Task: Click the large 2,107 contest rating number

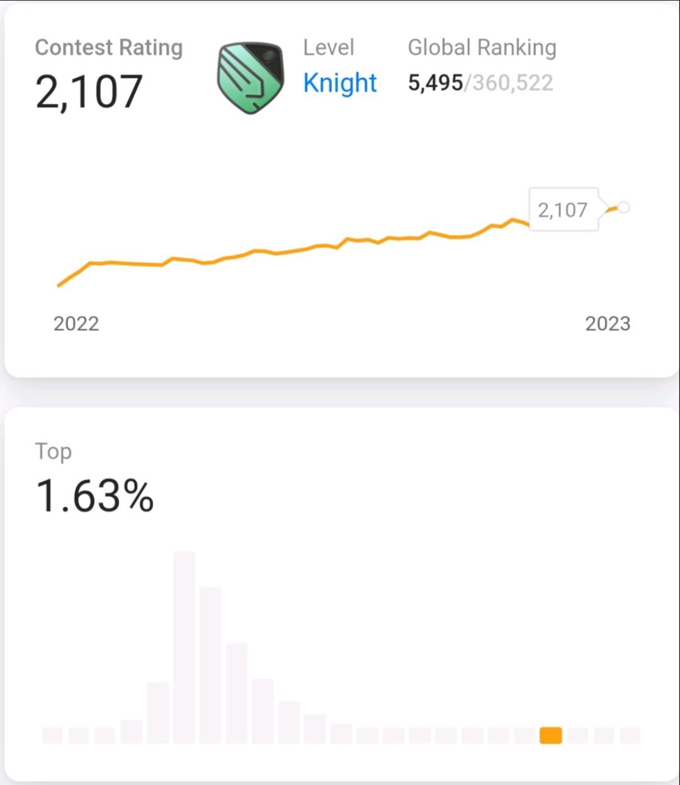Action: pos(89,92)
